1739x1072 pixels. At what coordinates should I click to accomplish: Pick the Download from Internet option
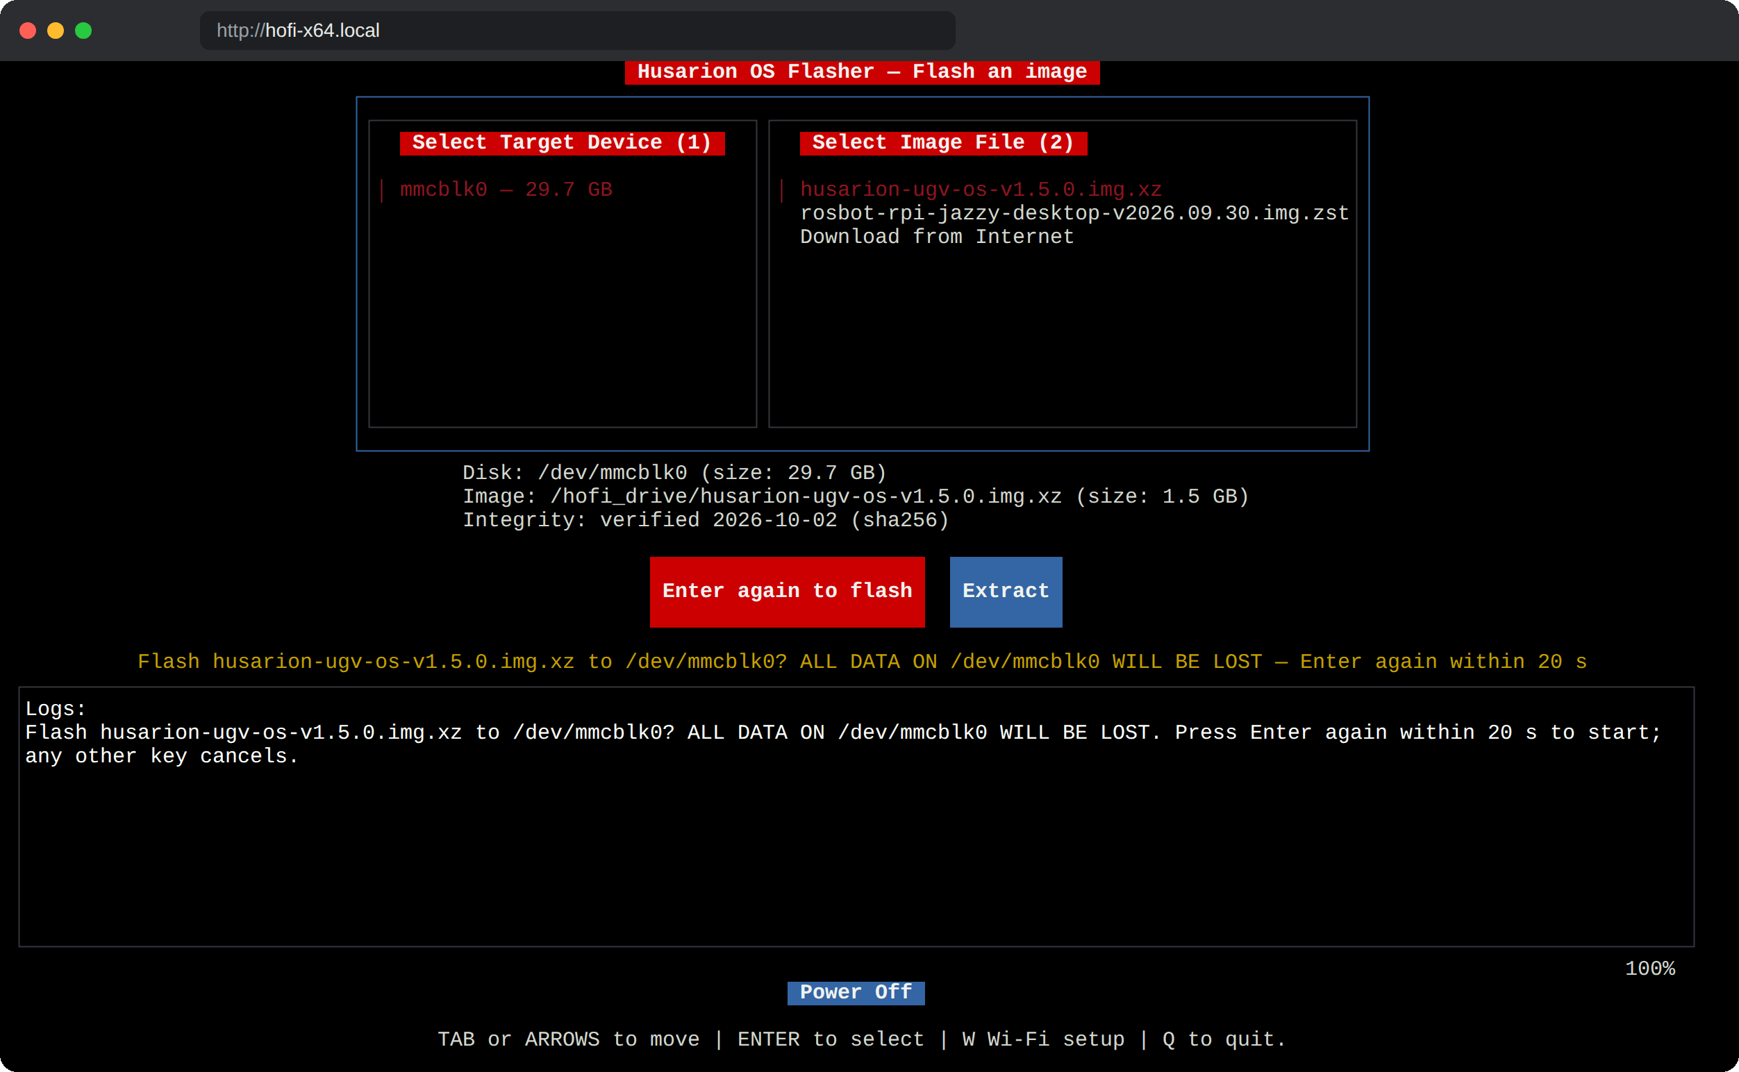pyautogui.click(x=937, y=237)
